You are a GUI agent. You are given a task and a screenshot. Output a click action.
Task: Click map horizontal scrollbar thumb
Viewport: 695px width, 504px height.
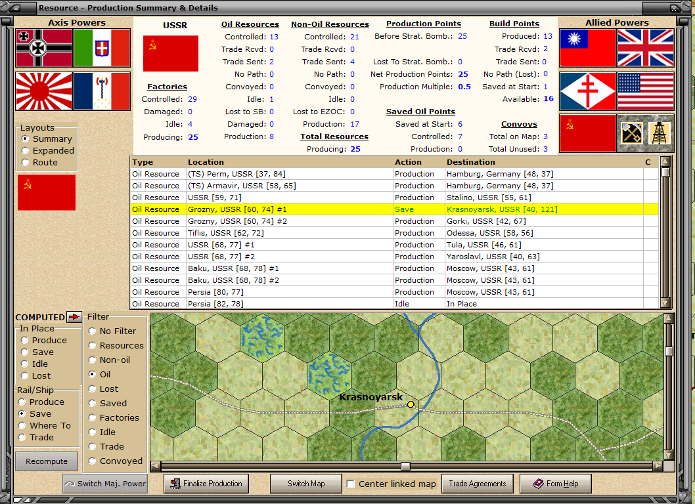point(405,466)
